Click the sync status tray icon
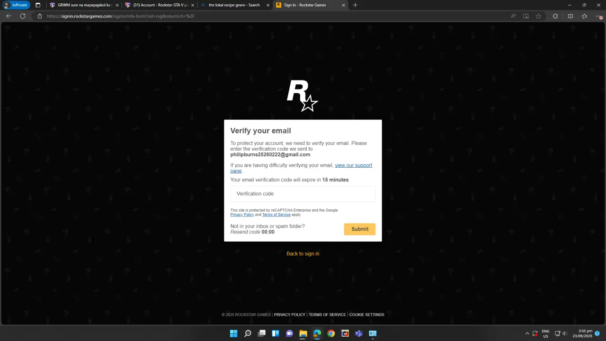This screenshot has width=606, height=341. (535, 333)
